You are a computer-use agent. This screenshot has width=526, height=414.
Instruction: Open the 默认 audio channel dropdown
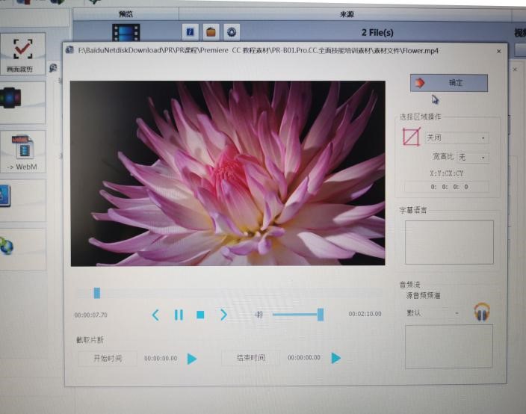point(433,312)
